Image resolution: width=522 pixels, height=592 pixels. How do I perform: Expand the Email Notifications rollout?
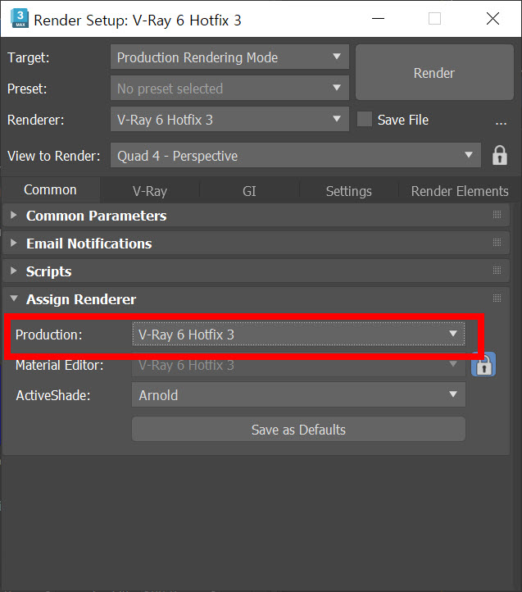point(256,244)
